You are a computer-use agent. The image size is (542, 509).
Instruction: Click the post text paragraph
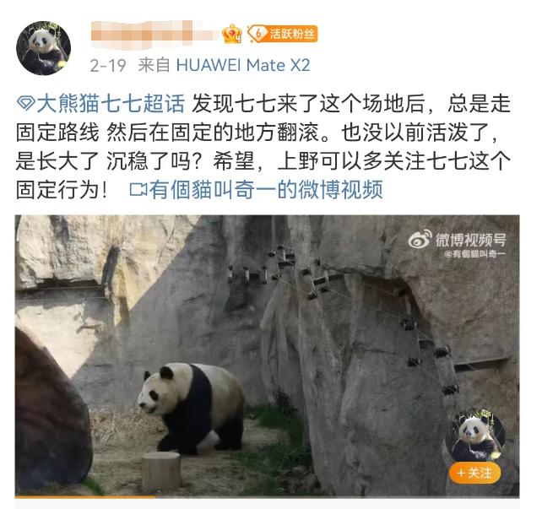pyautogui.click(x=263, y=147)
